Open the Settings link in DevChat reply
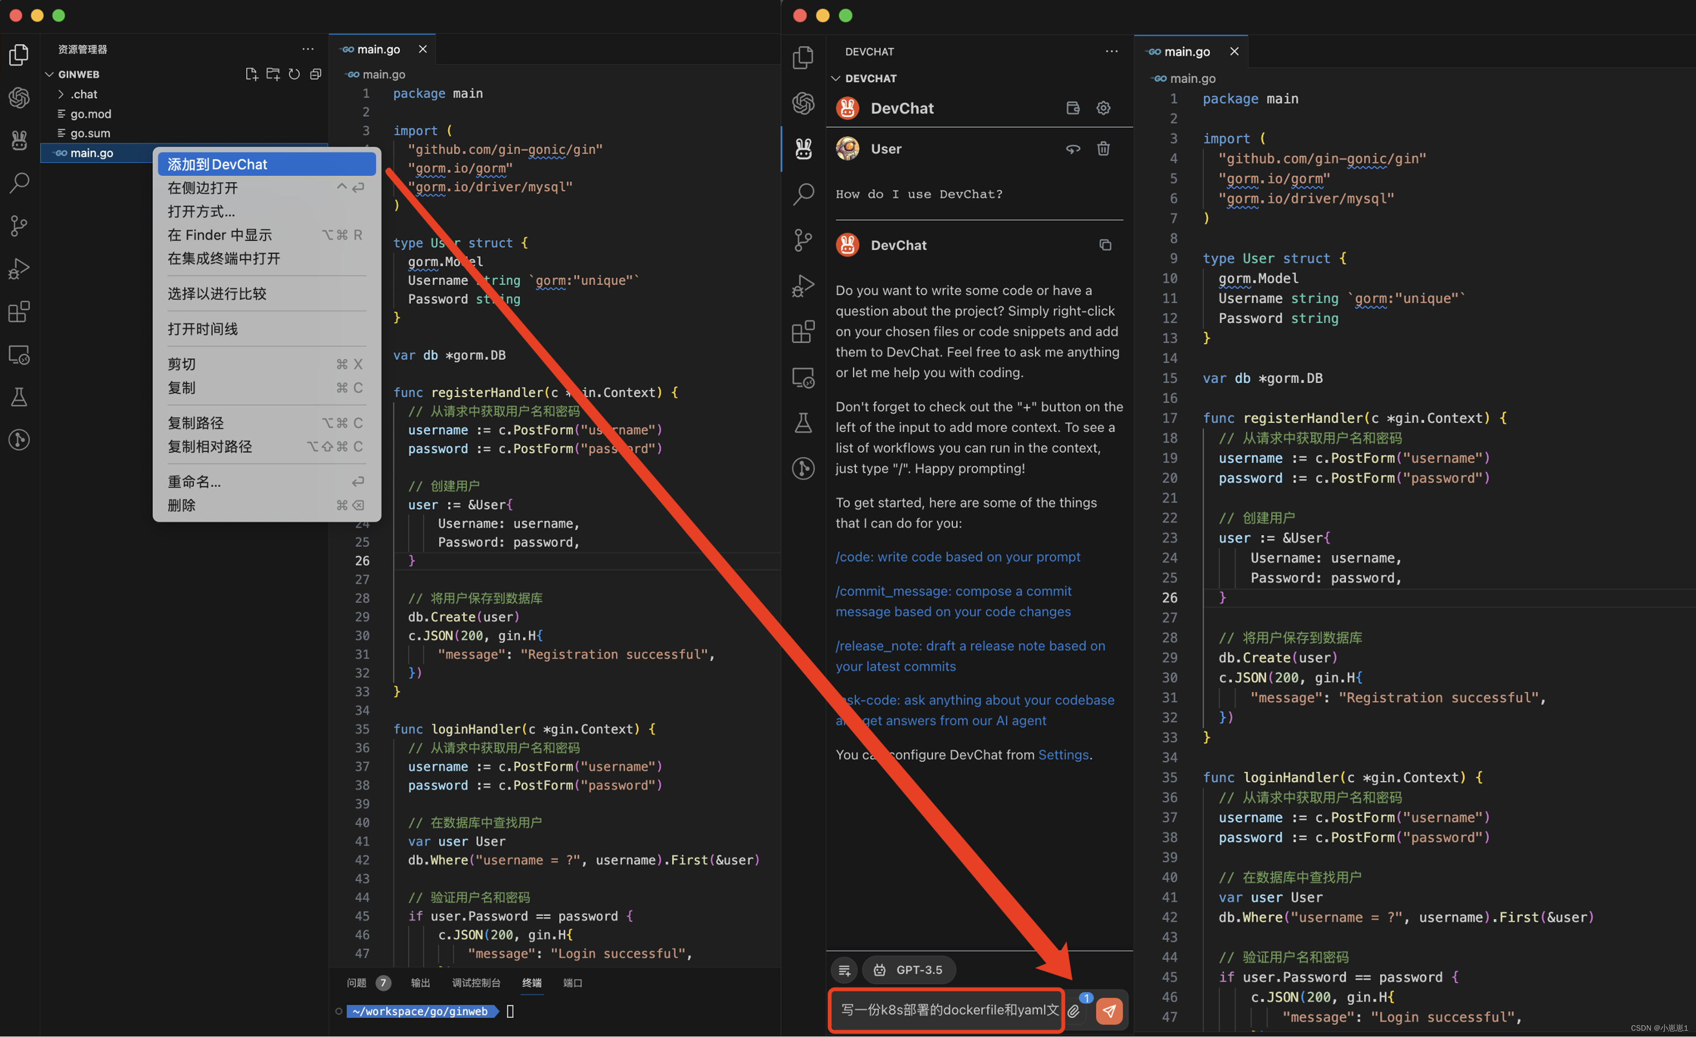 pyautogui.click(x=1063, y=754)
